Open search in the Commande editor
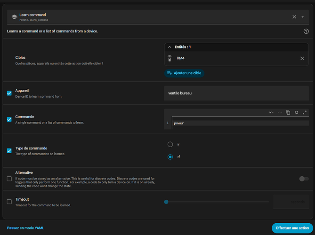This screenshot has width=315, height=235. 296,112
